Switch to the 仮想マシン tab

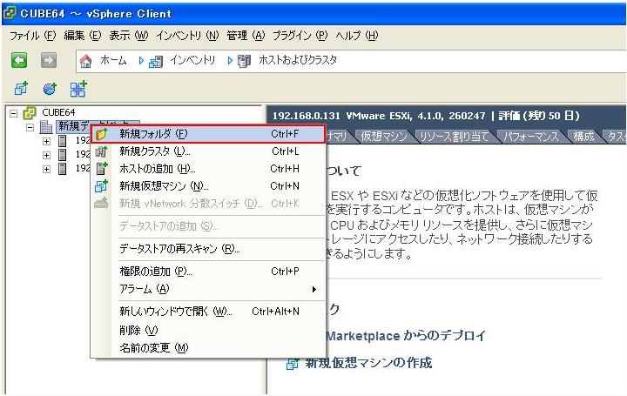pos(383,137)
